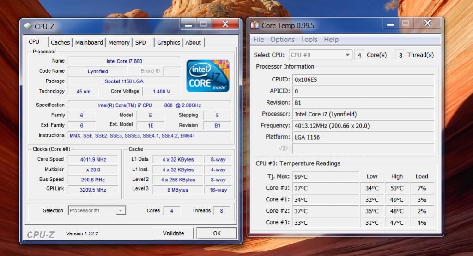Close the CPU-Z window
Image resolution: width=473 pixels, height=256 pixels.
tap(225, 24)
